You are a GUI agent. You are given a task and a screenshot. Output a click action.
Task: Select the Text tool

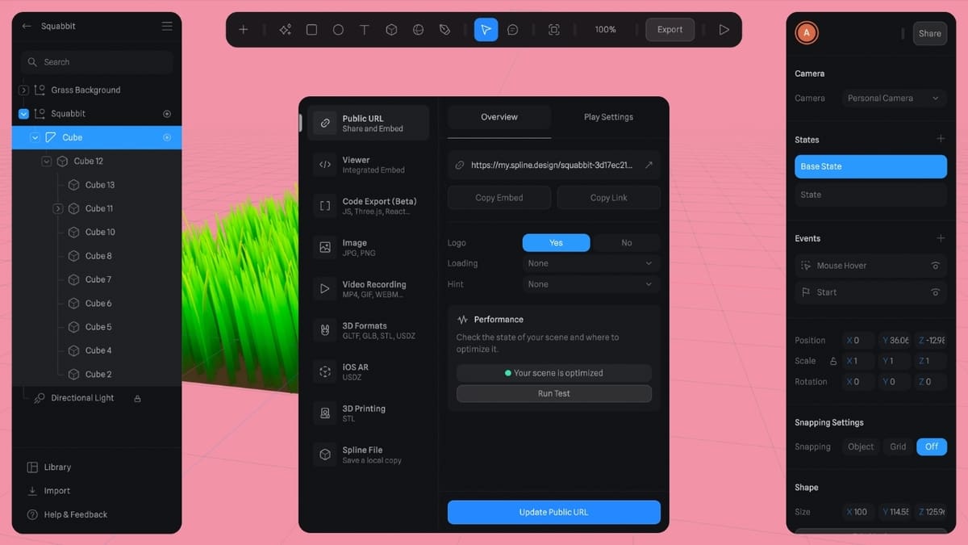coord(365,30)
